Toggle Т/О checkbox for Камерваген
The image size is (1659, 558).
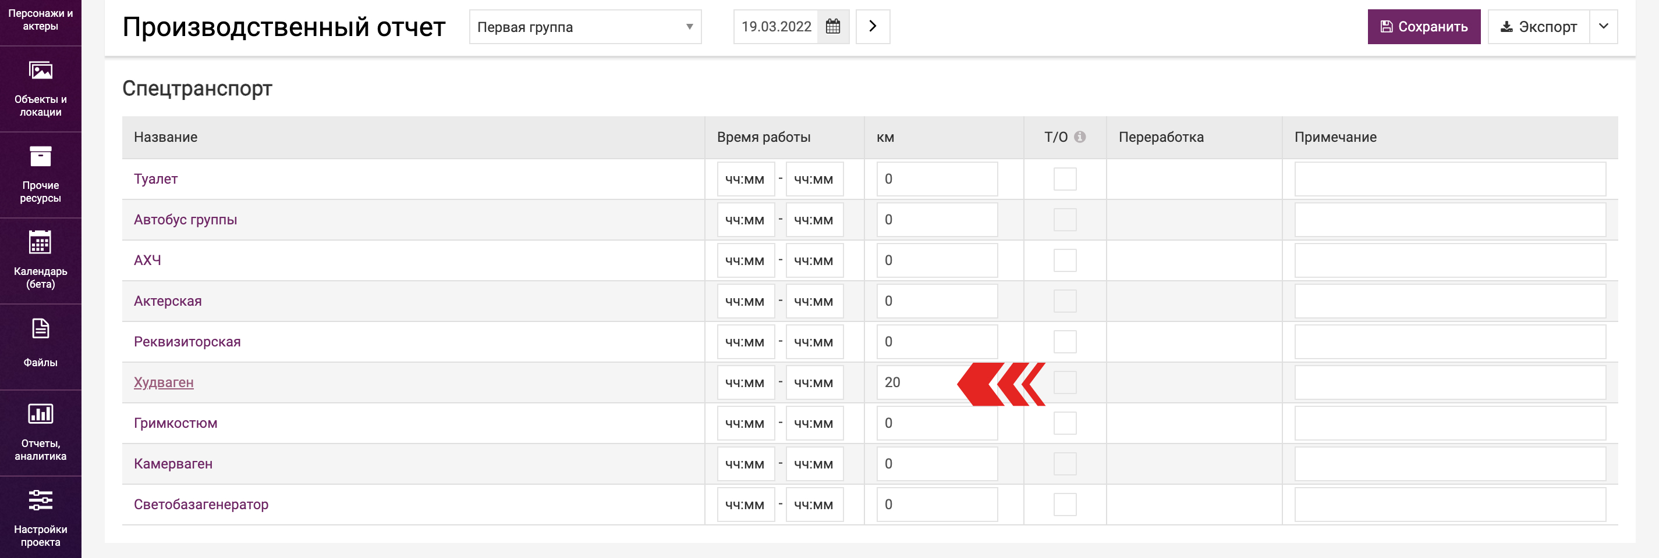click(1065, 463)
